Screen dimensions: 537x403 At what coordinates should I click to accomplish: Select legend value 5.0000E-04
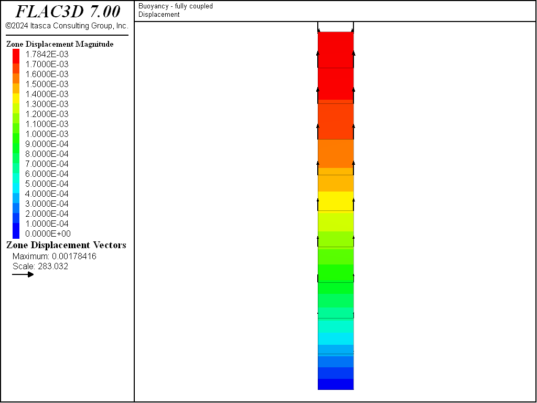47,183
